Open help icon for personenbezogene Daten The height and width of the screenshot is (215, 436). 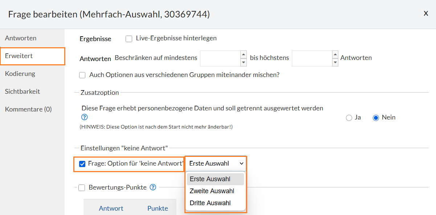coord(85,117)
